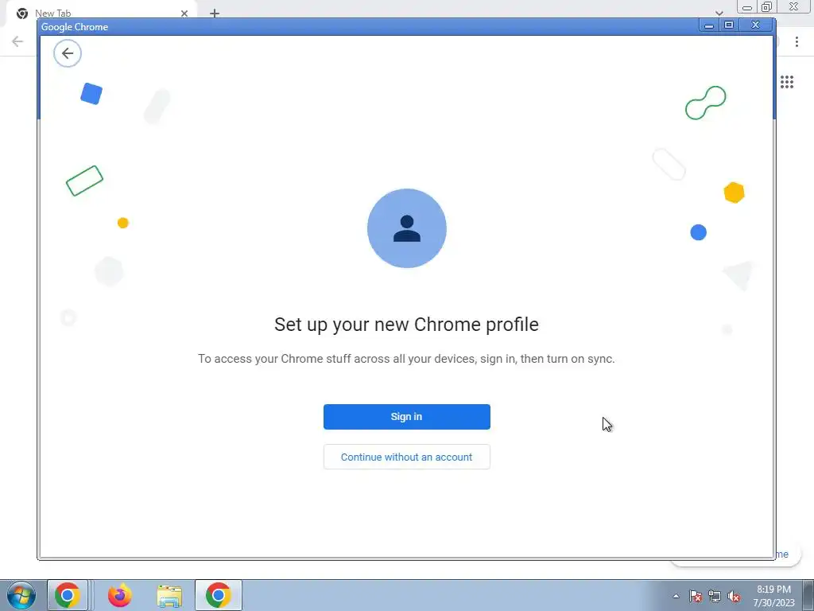
Task: Click the back arrow in background Chrome toolbar
Action: 17,41
